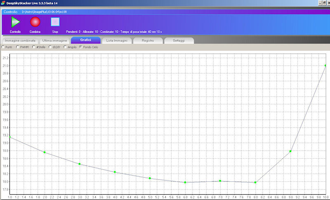This screenshot has height=200, width=330.
Task: Click the red Combina record icon
Action: 35,22
